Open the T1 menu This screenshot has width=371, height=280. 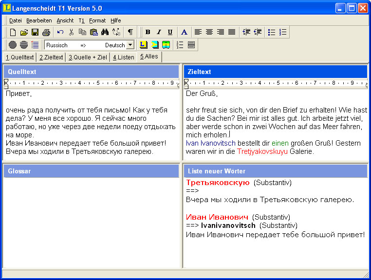pyautogui.click(x=81, y=20)
